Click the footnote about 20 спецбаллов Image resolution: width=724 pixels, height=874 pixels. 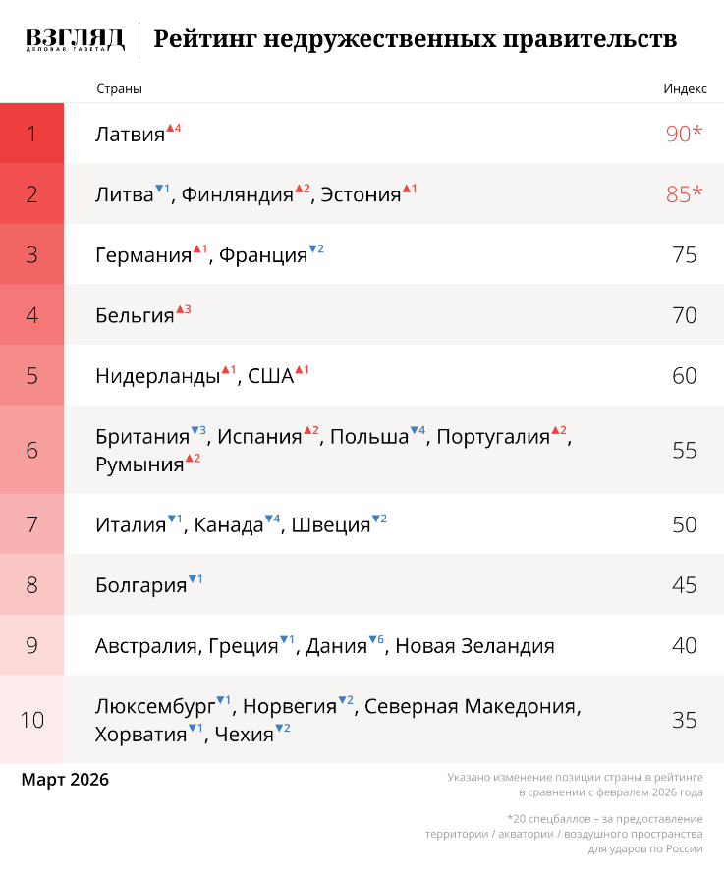pos(604,834)
